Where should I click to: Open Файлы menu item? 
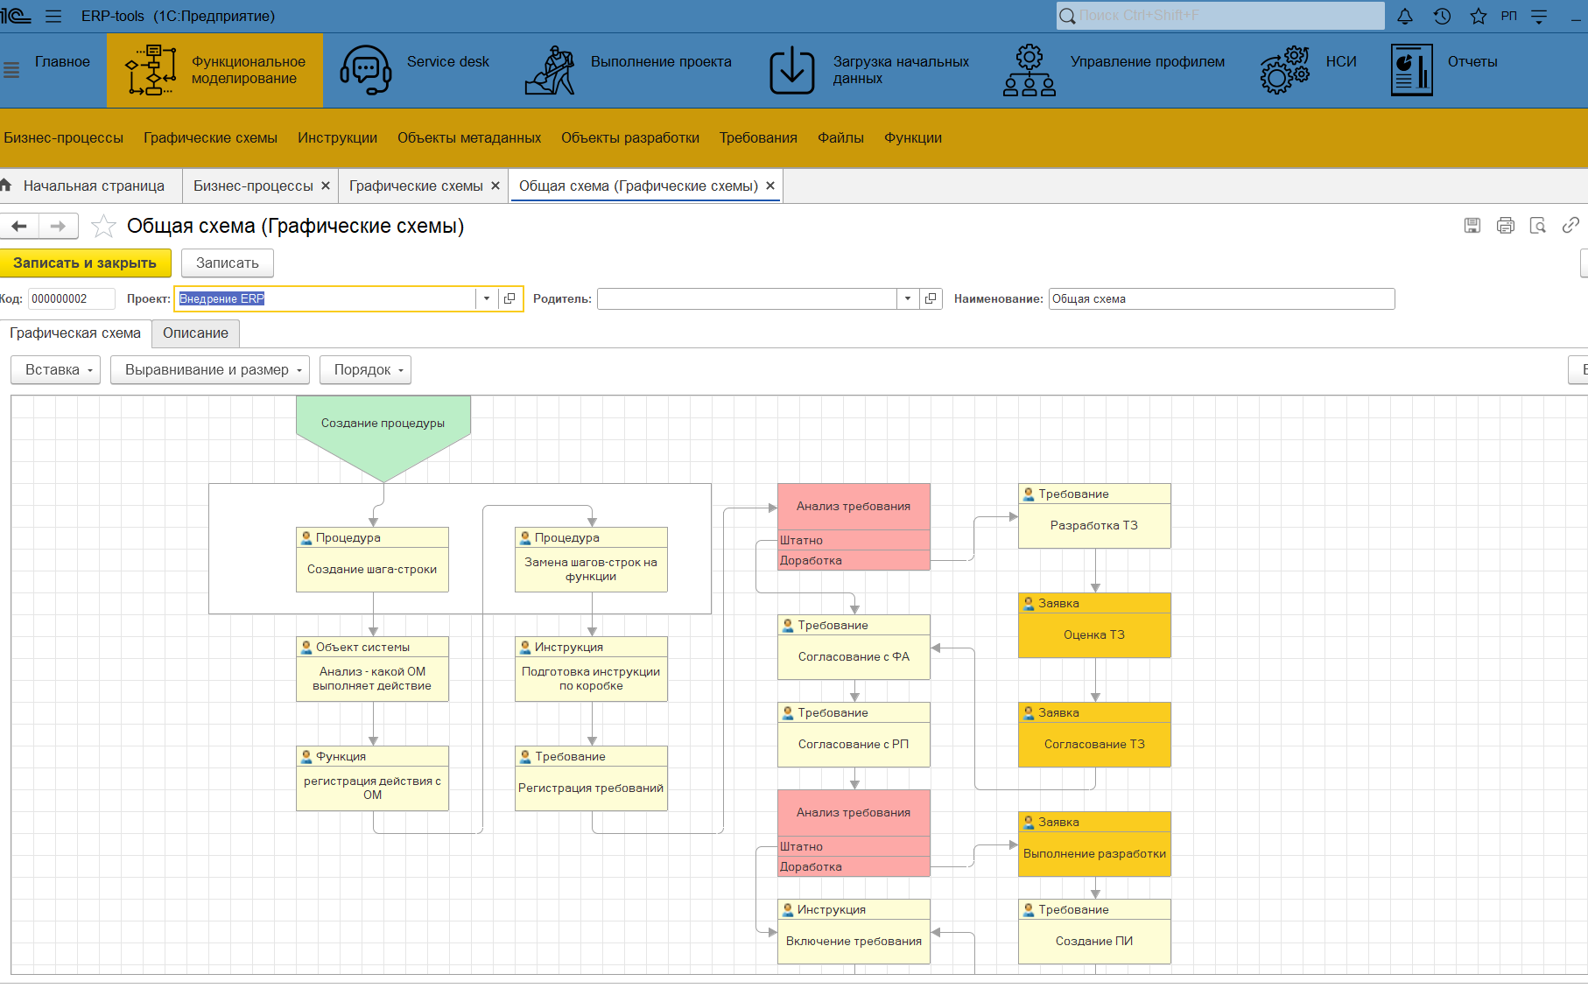coord(840,137)
